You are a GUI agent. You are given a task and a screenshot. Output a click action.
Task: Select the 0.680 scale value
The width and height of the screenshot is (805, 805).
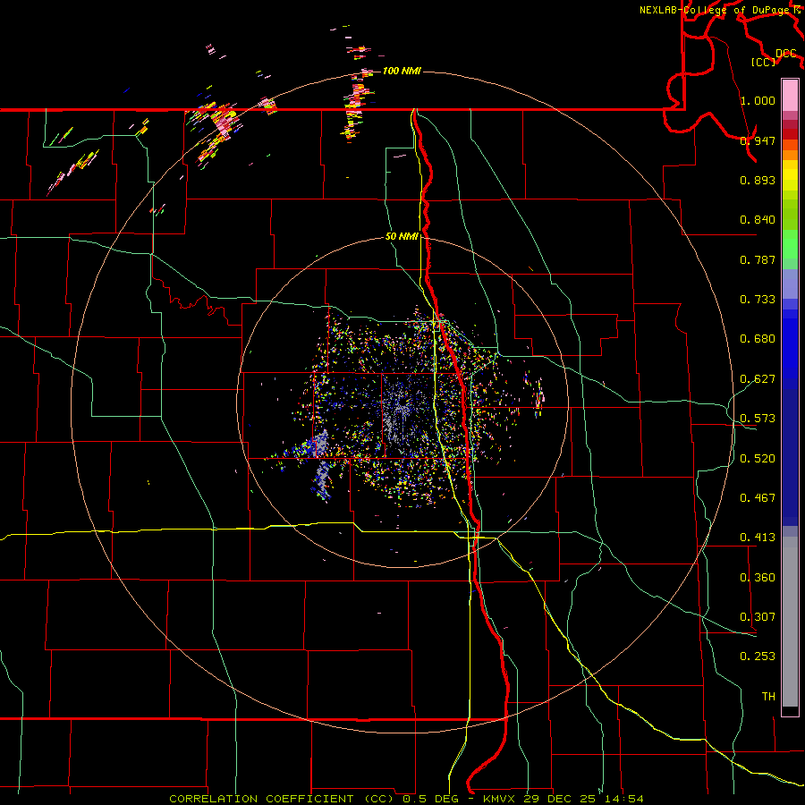758,338
